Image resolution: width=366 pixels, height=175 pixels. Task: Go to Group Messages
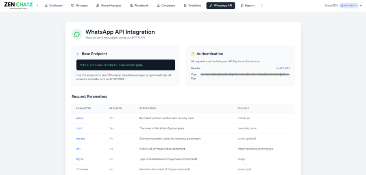tap(109, 6)
